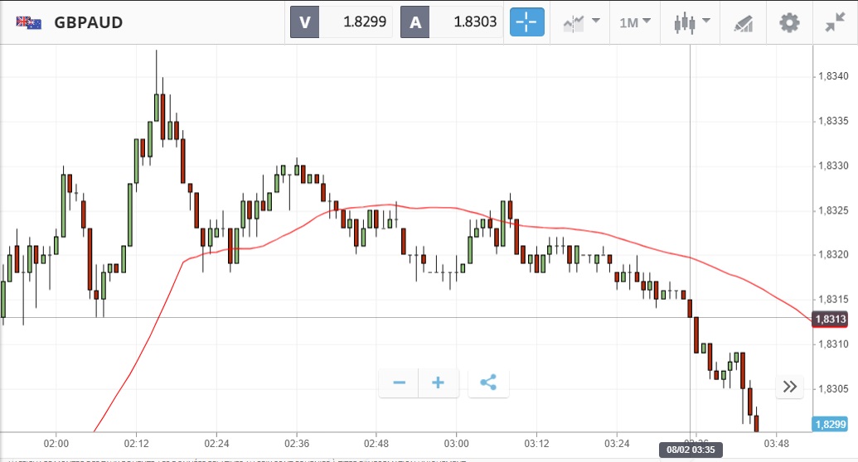Click the sell price 1.8299
This screenshot has width=858, height=462.
(x=365, y=22)
